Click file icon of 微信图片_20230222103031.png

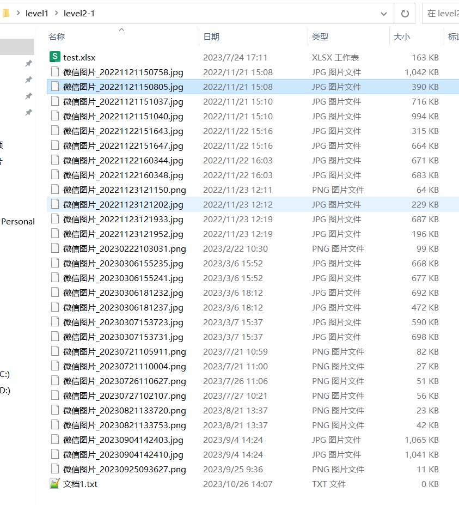click(x=55, y=248)
